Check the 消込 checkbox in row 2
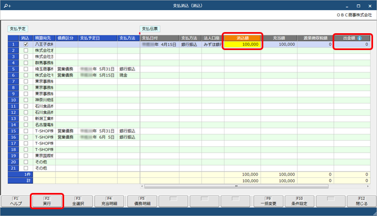The height and width of the screenshot is (216, 377). point(26,51)
